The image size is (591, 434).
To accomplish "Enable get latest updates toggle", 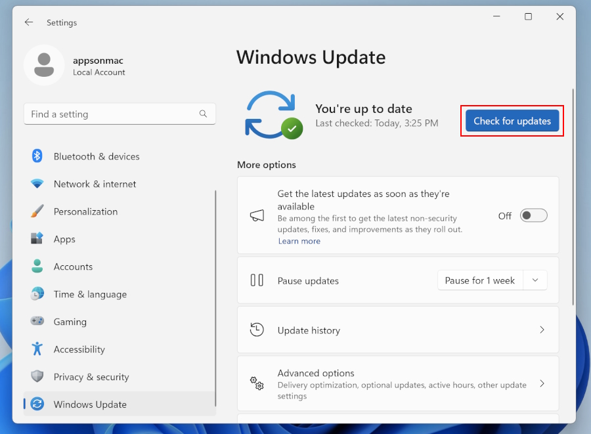I will (x=533, y=216).
